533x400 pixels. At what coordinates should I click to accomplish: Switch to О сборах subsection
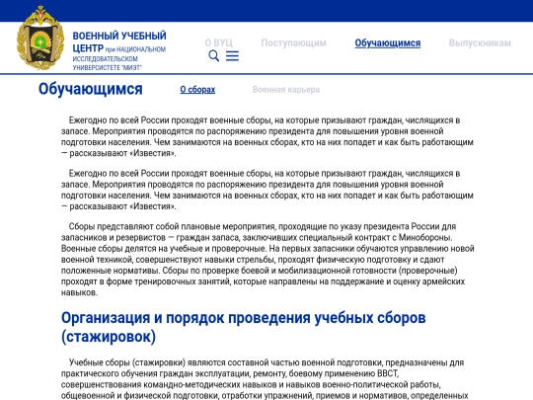[x=197, y=90]
